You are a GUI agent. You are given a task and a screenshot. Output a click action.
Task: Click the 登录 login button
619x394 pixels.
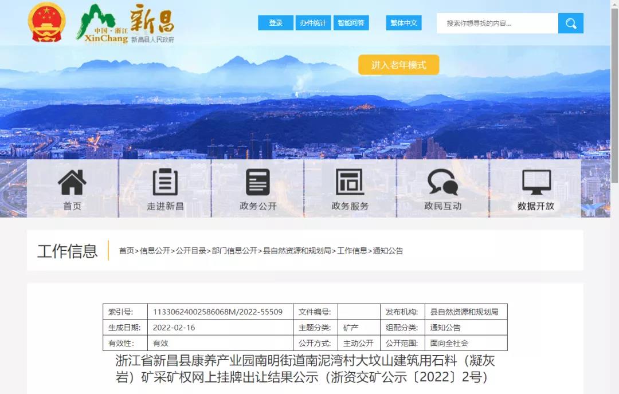(x=276, y=23)
